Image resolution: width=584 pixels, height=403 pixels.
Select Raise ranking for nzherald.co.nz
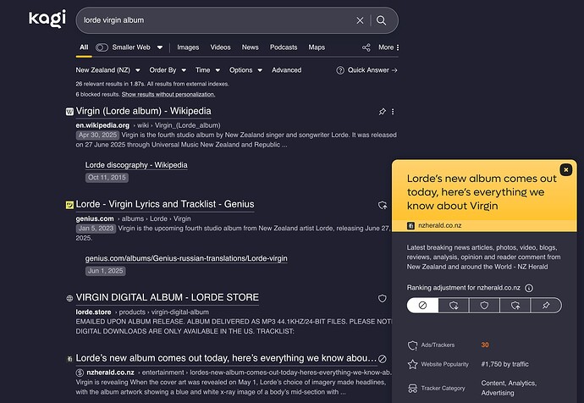515,306
